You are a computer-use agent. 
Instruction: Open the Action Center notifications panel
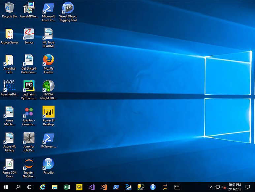(x=248, y=187)
